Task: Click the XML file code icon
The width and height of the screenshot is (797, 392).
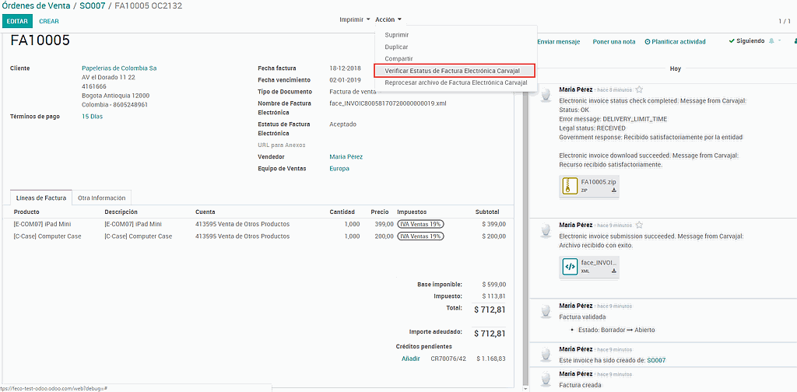Action: coord(570,267)
